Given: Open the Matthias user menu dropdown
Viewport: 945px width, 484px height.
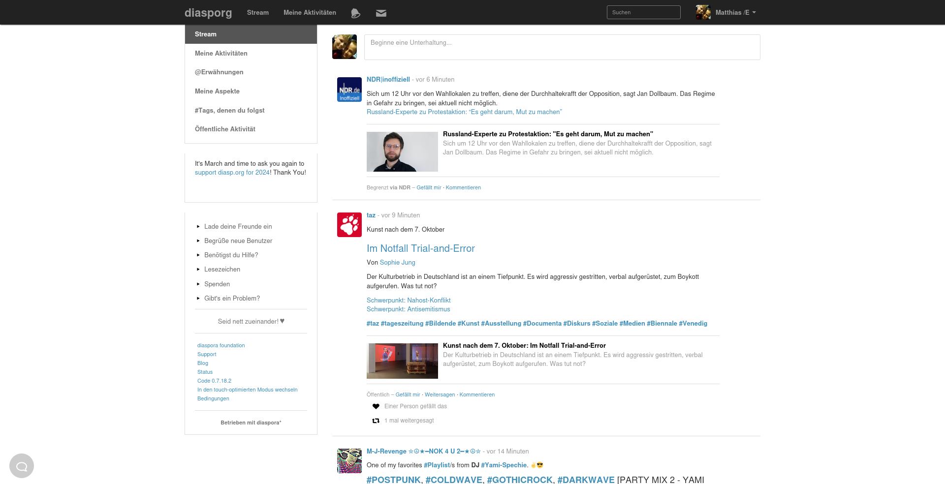Looking at the screenshot, I should pyautogui.click(x=726, y=12).
